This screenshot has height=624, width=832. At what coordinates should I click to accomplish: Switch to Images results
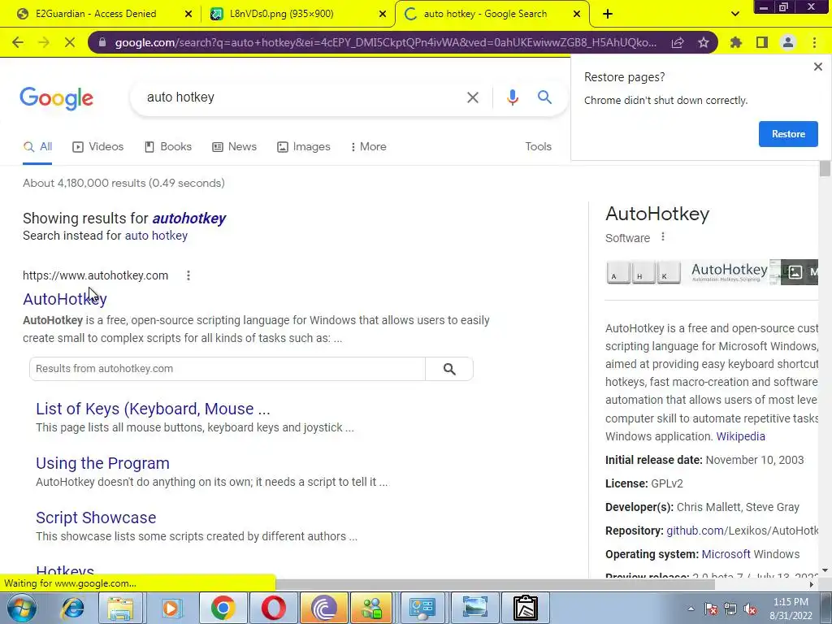[x=304, y=147]
